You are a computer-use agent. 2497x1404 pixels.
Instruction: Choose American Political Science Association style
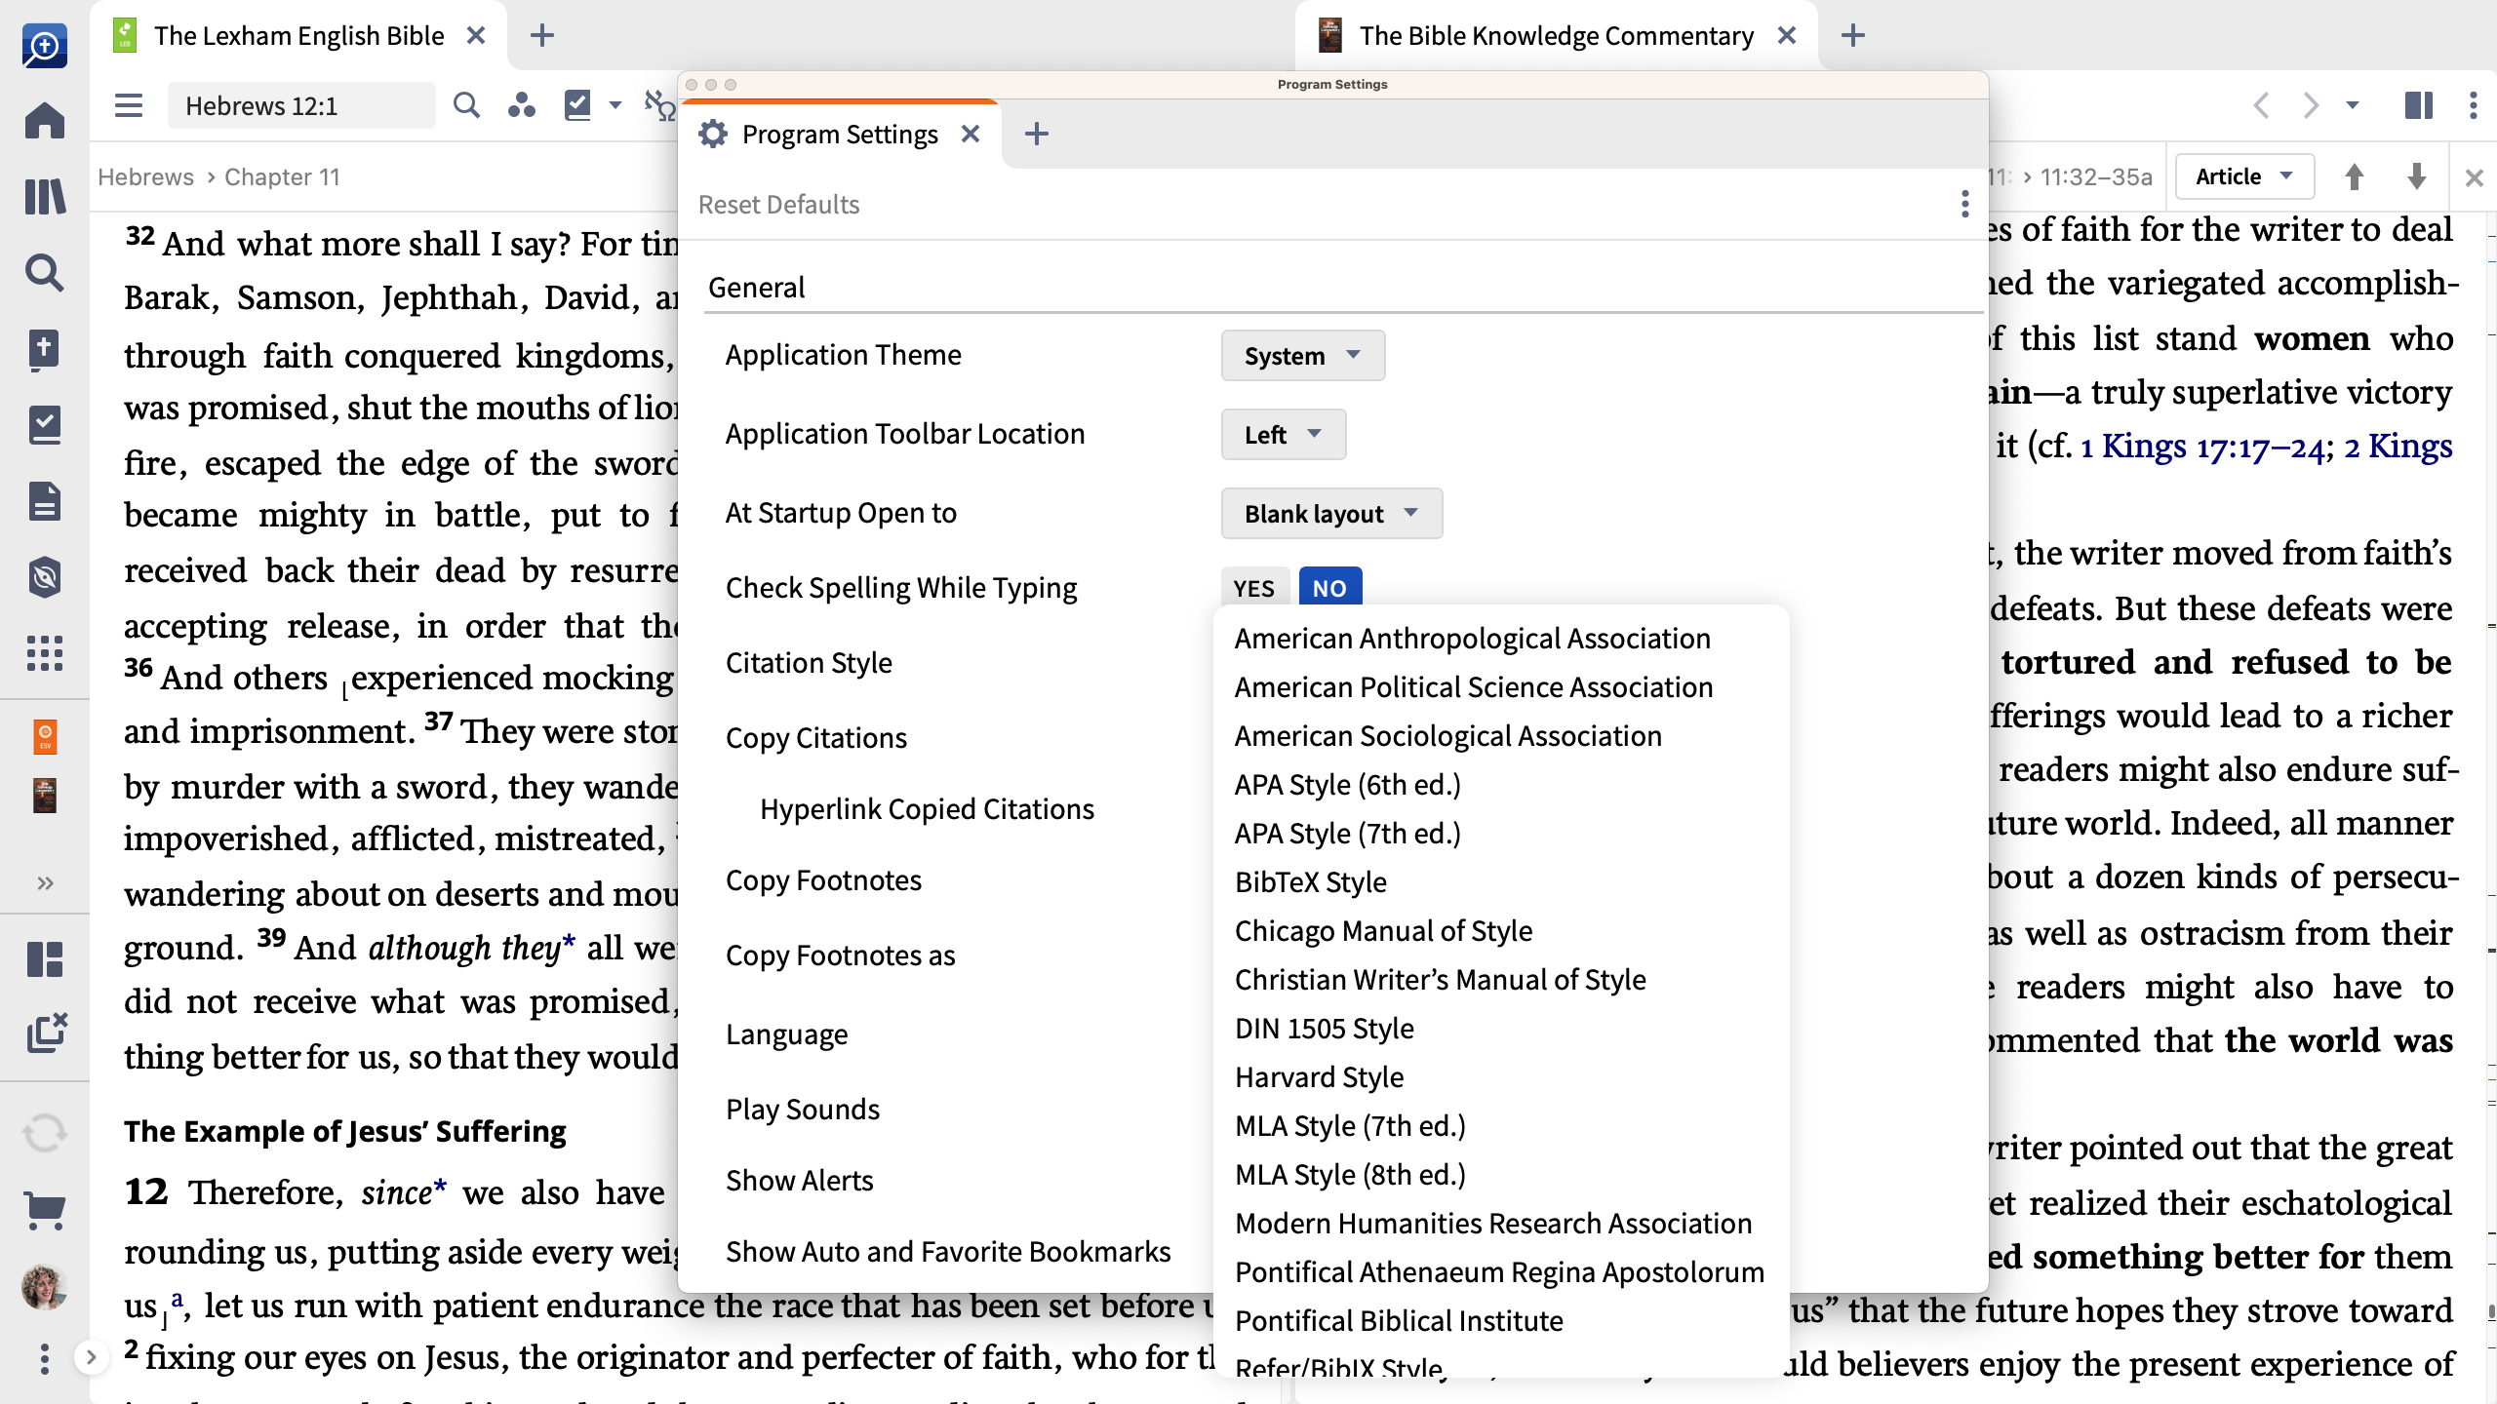pos(1474,687)
